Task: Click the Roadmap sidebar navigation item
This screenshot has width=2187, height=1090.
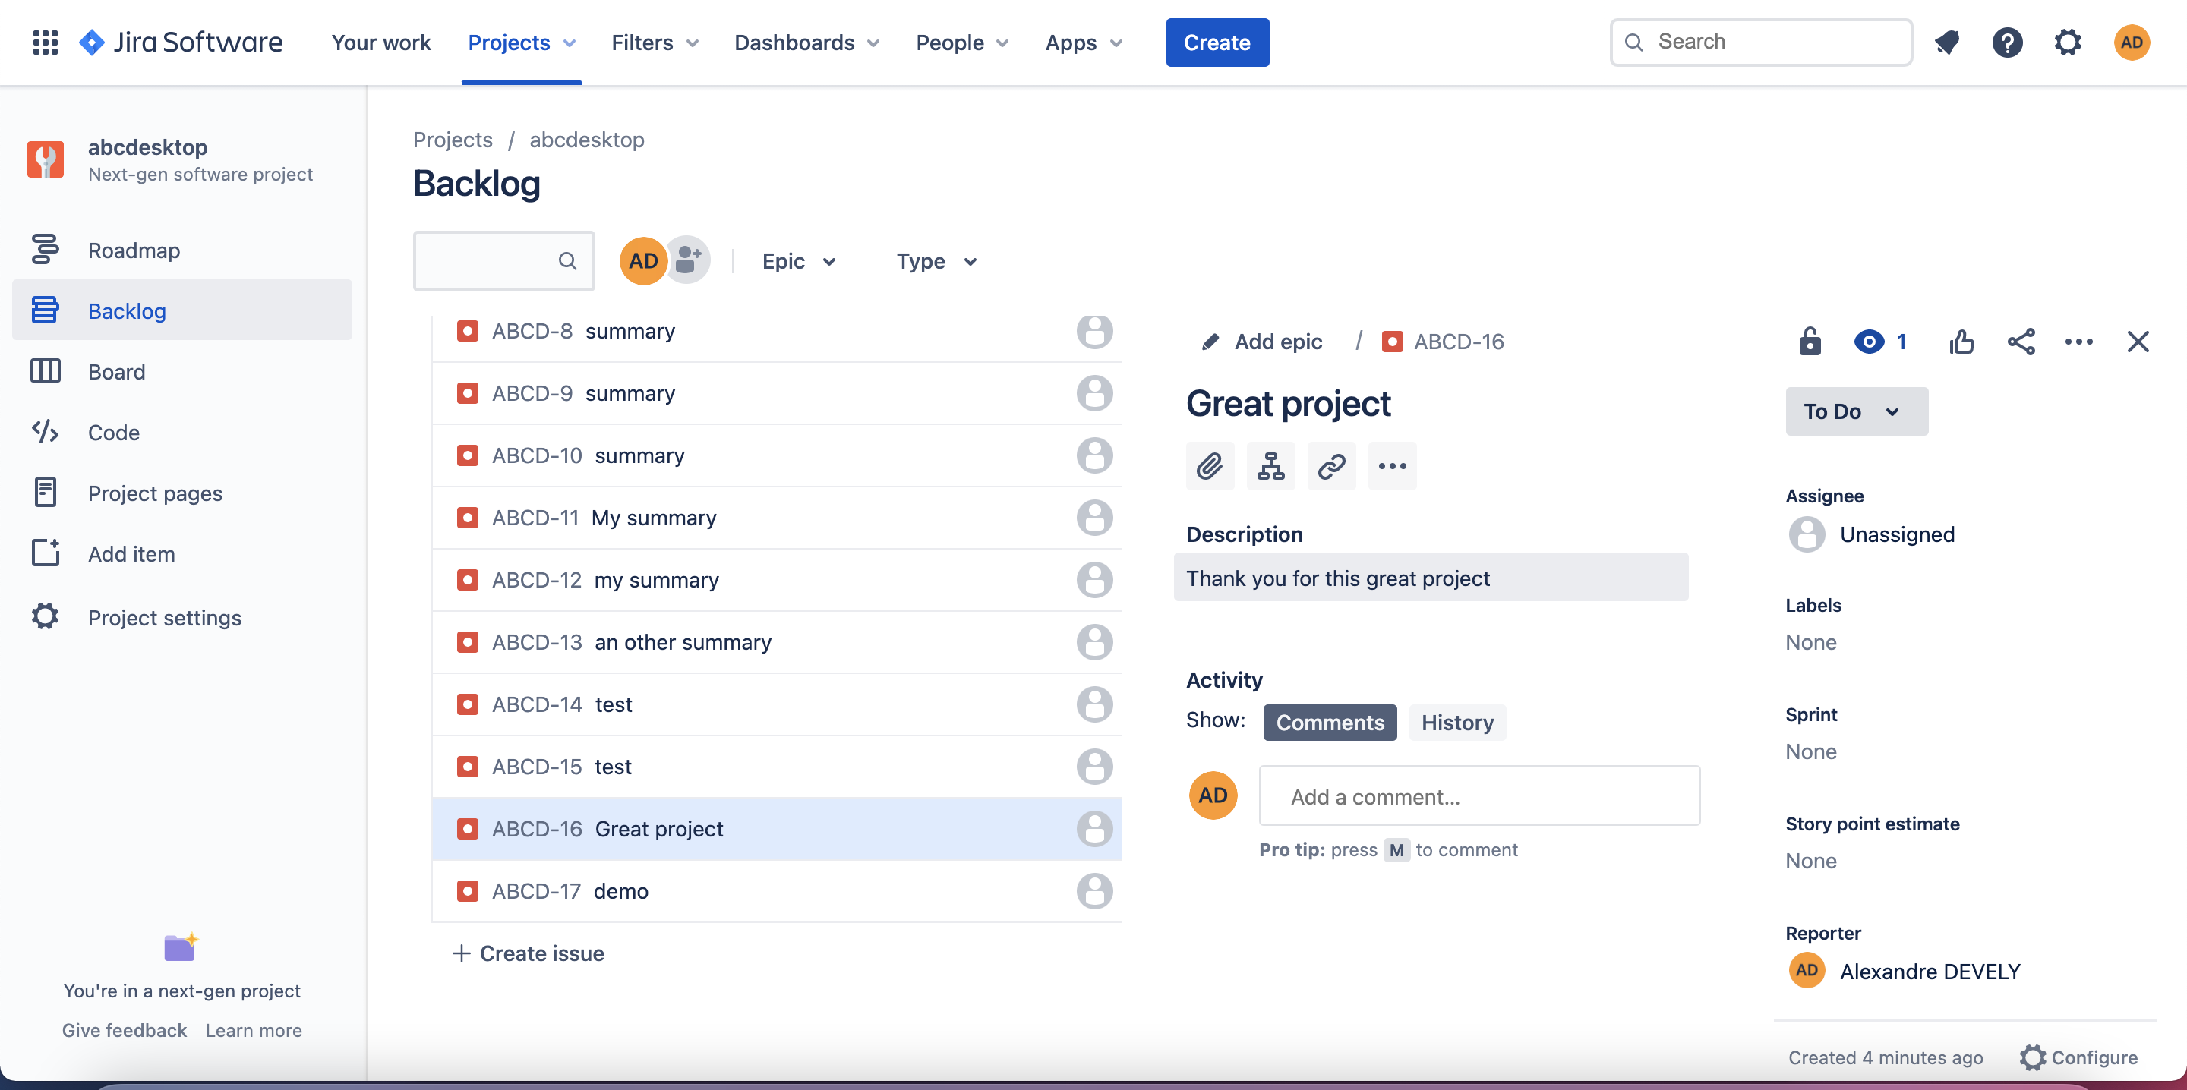Action: [134, 250]
